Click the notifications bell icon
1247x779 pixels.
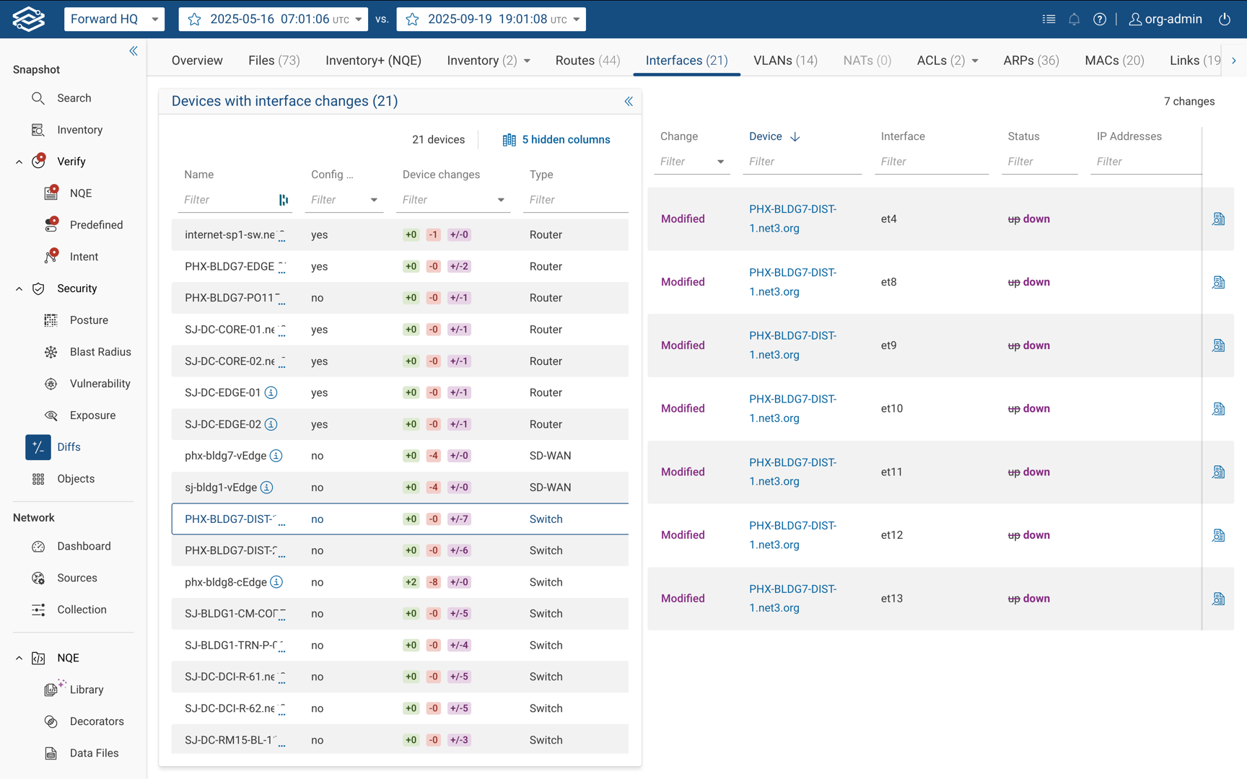pos(1074,19)
